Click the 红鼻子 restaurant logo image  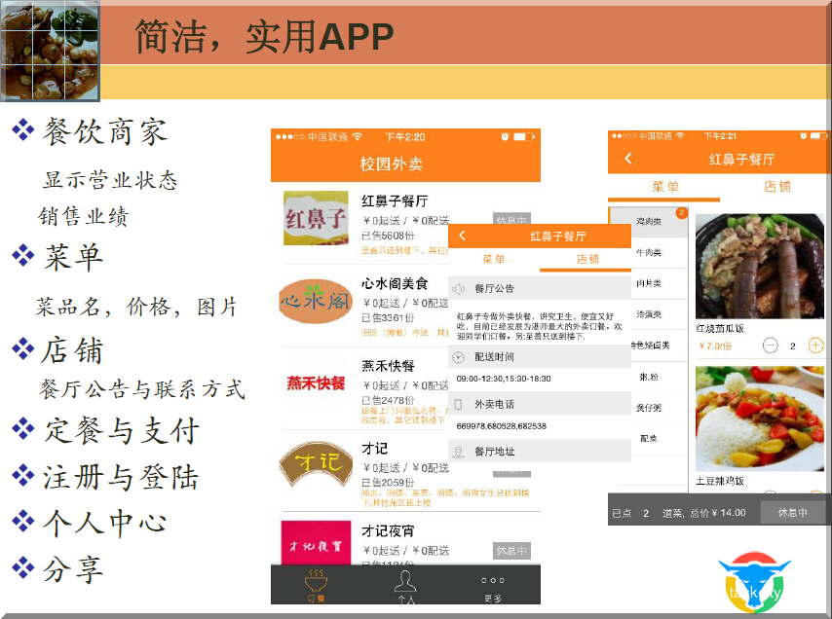pos(316,219)
